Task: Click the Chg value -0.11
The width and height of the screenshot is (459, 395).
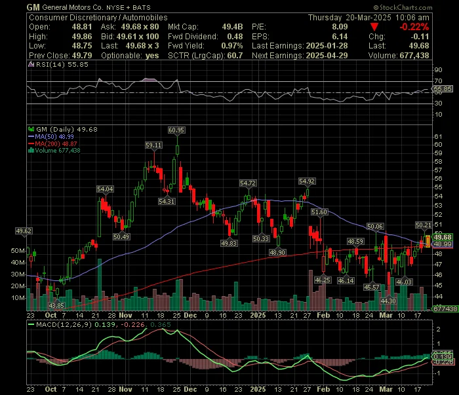Action: 420,37
